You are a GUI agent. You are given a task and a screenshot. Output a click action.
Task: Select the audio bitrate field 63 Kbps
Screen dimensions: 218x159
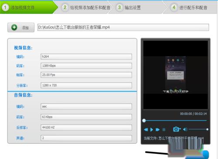[86, 117]
